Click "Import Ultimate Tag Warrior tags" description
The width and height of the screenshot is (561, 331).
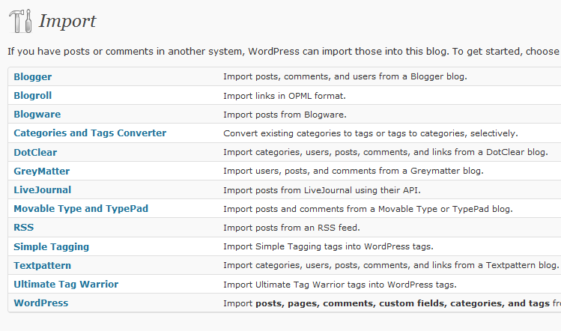340,285
